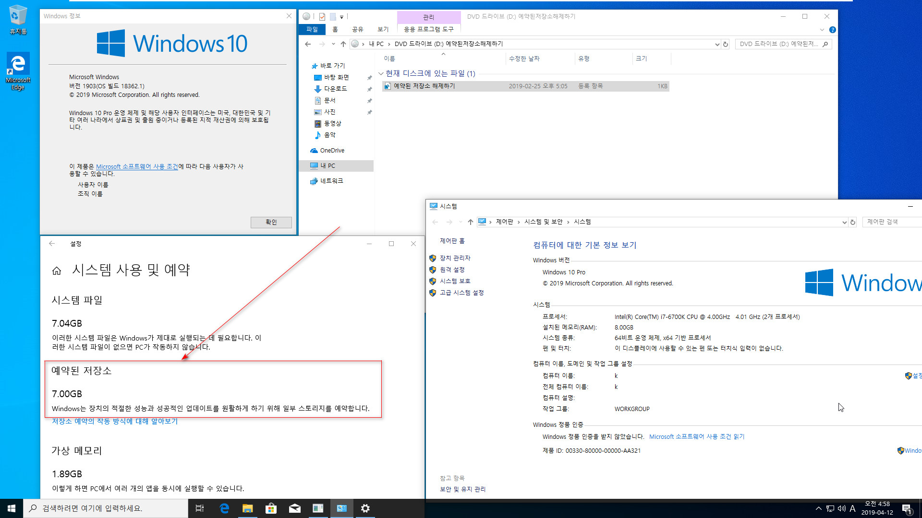
Task: Open the 홈 ribbon tab
Action: pyautogui.click(x=335, y=29)
